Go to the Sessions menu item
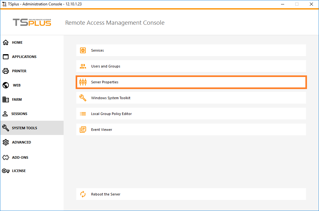Image resolution: width=319 pixels, height=211 pixels. [x=19, y=114]
